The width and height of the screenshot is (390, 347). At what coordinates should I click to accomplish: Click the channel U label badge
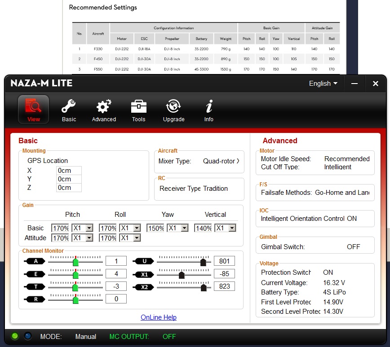click(x=143, y=261)
